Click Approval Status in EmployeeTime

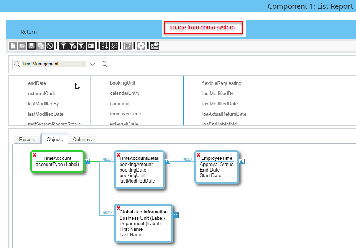(x=217, y=164)
